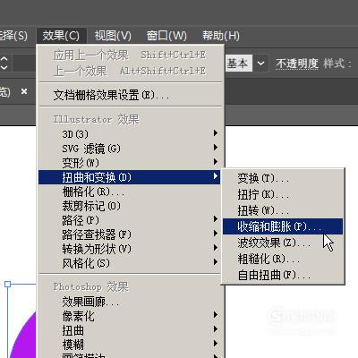Image resolution: width=358 pixels, height=358 pixels.
Task: Expand the 像素化 submenu
Action: click(x=131, y=316)
